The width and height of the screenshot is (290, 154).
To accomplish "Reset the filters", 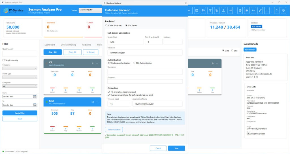I will point(20,119).
